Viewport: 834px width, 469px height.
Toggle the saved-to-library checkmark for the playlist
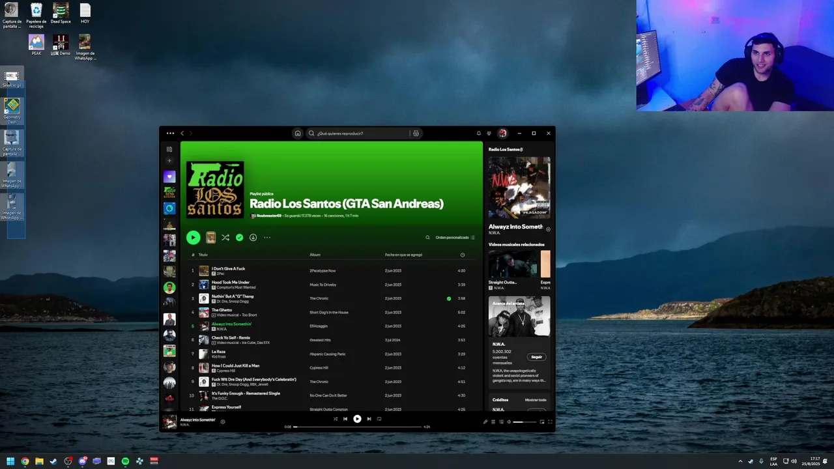[239, 238]
